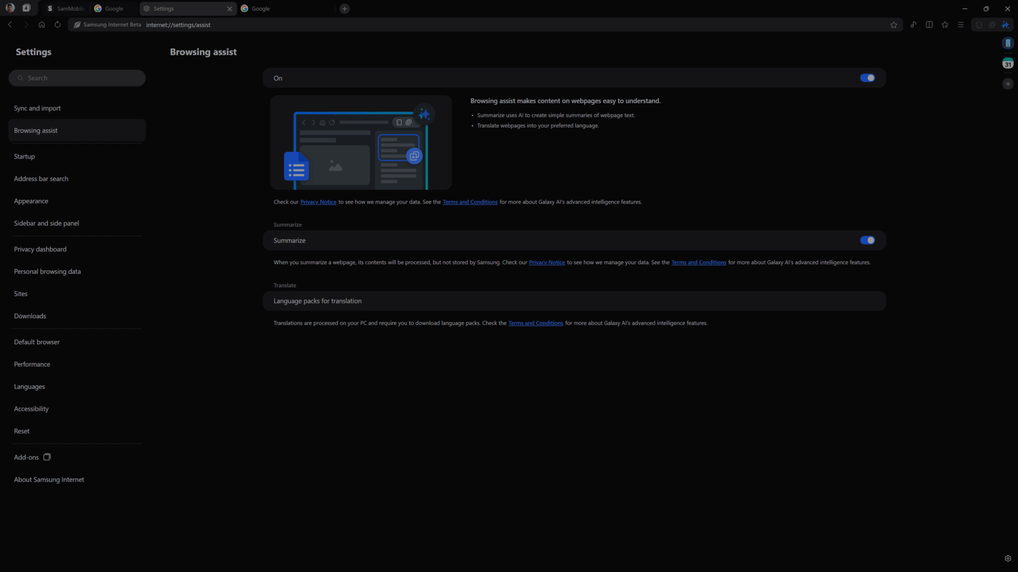
Task: Click inside the settings Search field
Action: point(77,78)
